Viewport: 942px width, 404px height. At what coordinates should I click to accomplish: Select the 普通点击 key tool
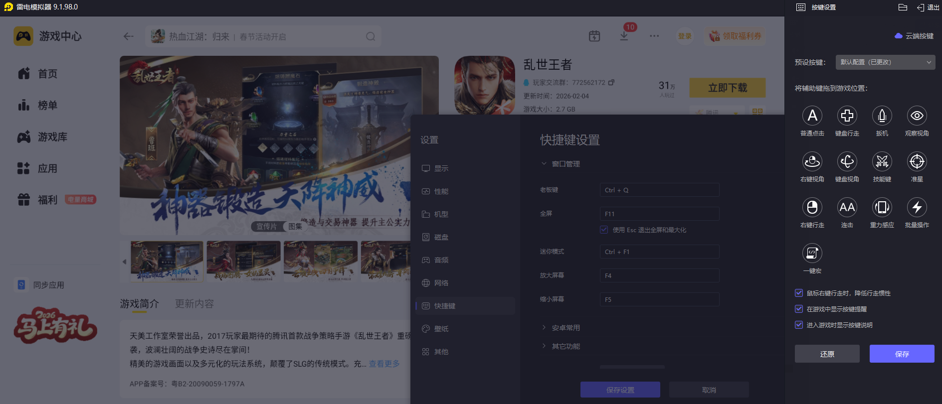(x=812, y=116)
